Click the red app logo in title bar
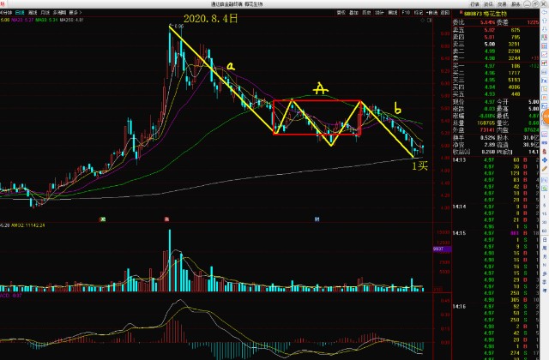Viewport: 549px width, 360px height. (x=3, y=4)
